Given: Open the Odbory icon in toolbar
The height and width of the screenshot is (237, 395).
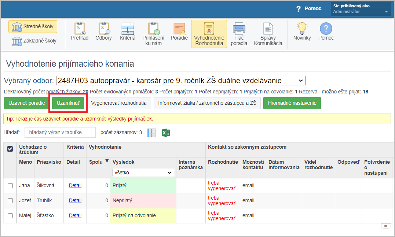Looking at the screenshot, I should [103, 29].
